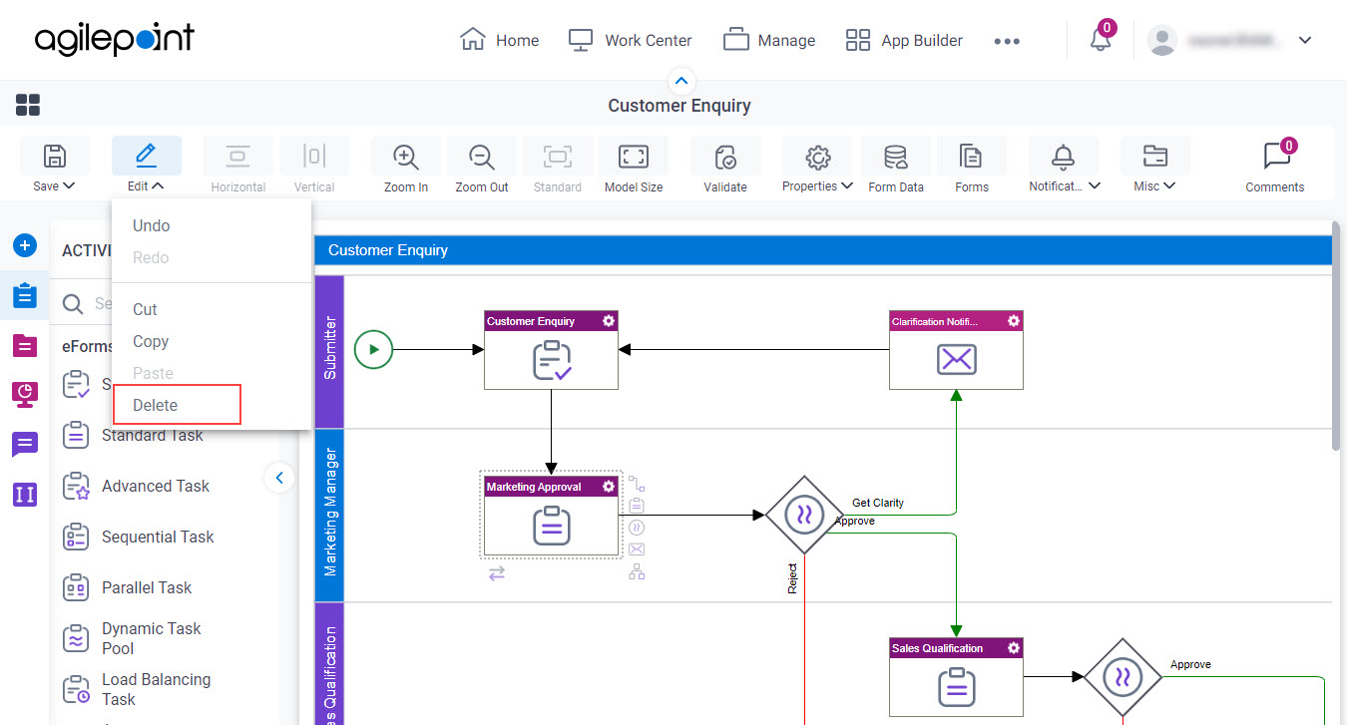
Task: Select the magenta folder sidebar icon
Action: coord(25,345)
